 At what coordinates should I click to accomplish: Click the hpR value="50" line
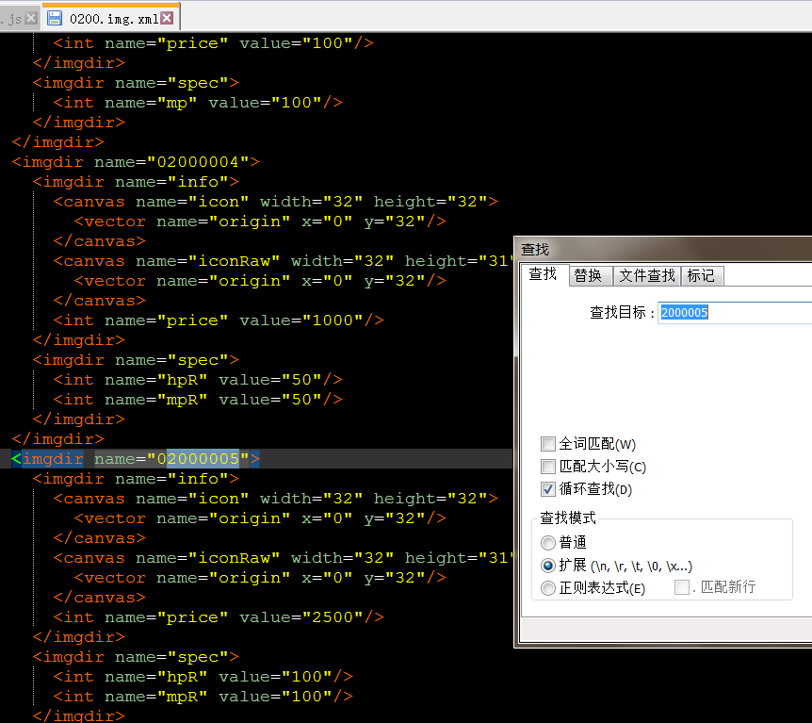[198, 380]
